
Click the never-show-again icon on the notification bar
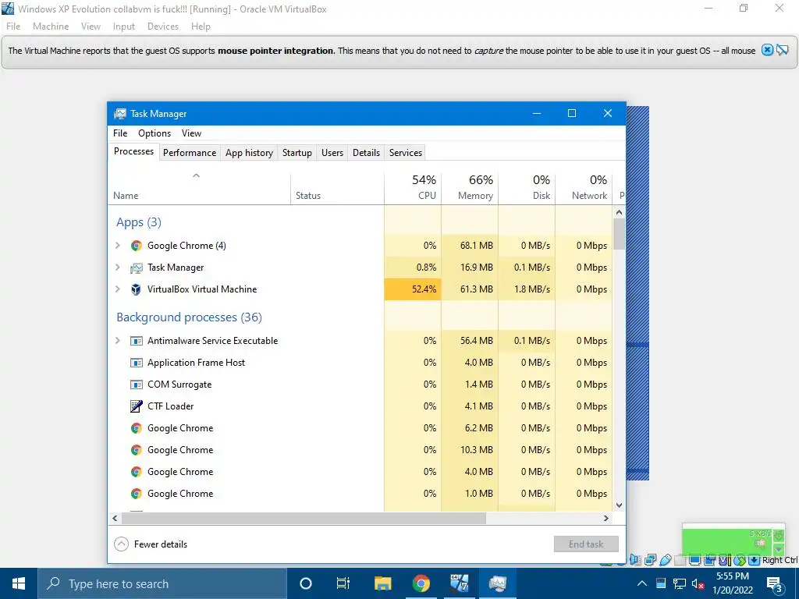coord(782,50)
